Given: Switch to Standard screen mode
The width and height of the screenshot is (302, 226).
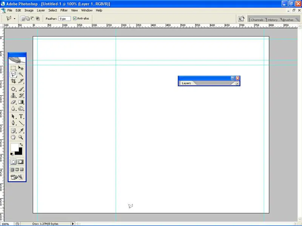Looking at the screenshot, I should click(x=12, y=169).
